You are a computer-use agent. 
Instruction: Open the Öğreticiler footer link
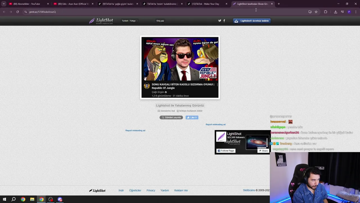coord(135,191)
